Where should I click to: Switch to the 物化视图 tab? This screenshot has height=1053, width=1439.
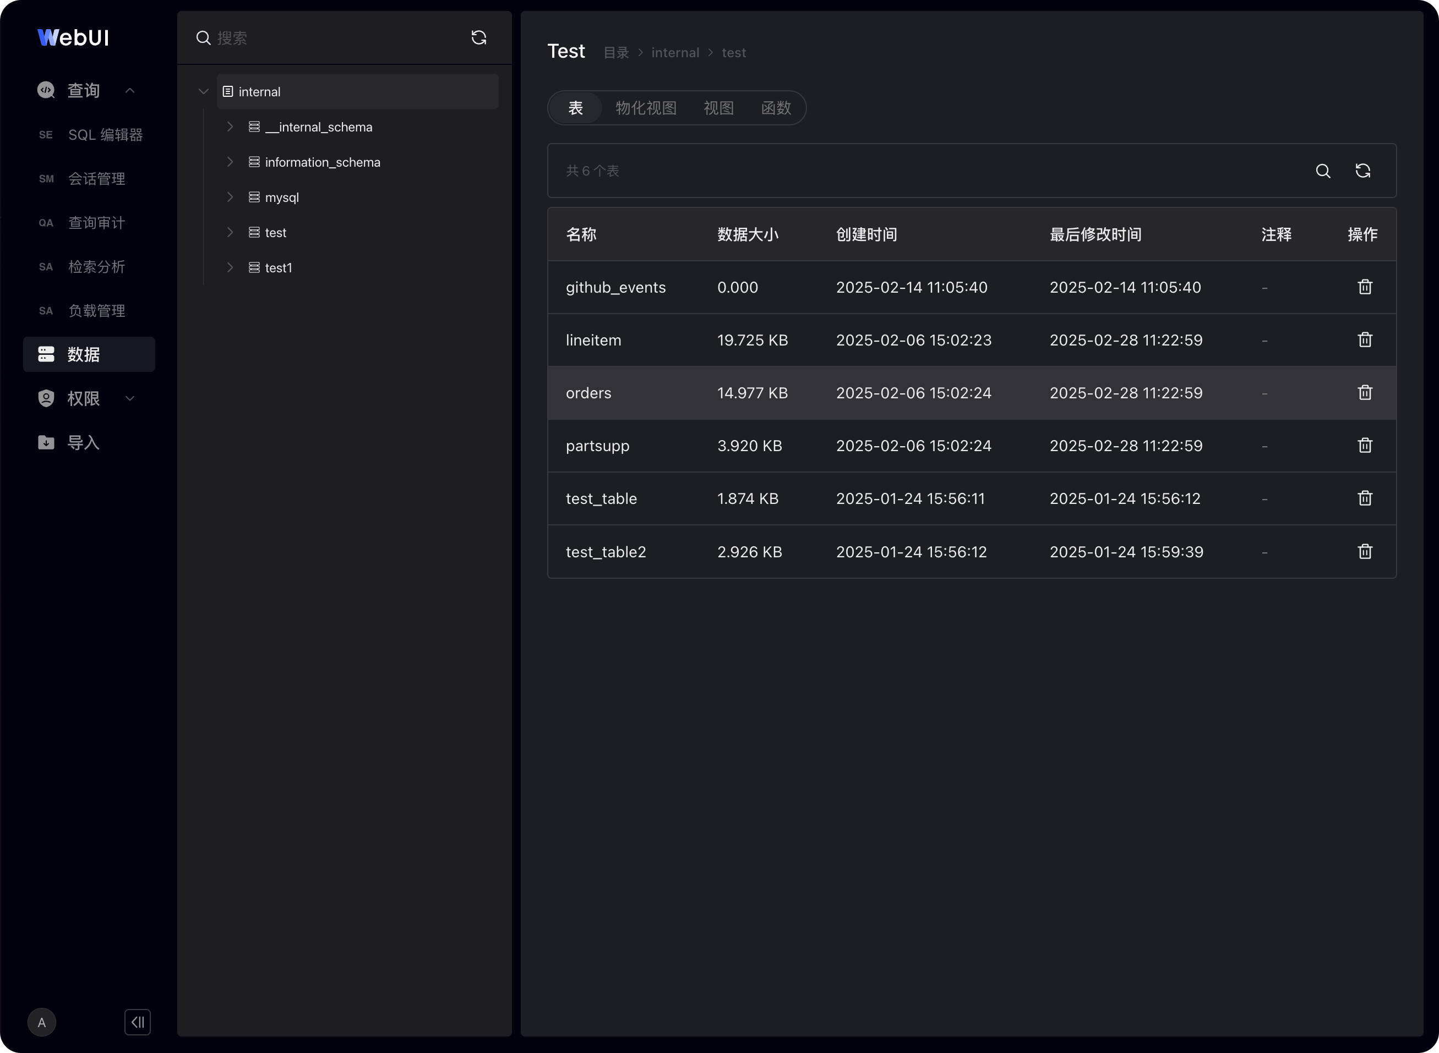click(646, 108)
